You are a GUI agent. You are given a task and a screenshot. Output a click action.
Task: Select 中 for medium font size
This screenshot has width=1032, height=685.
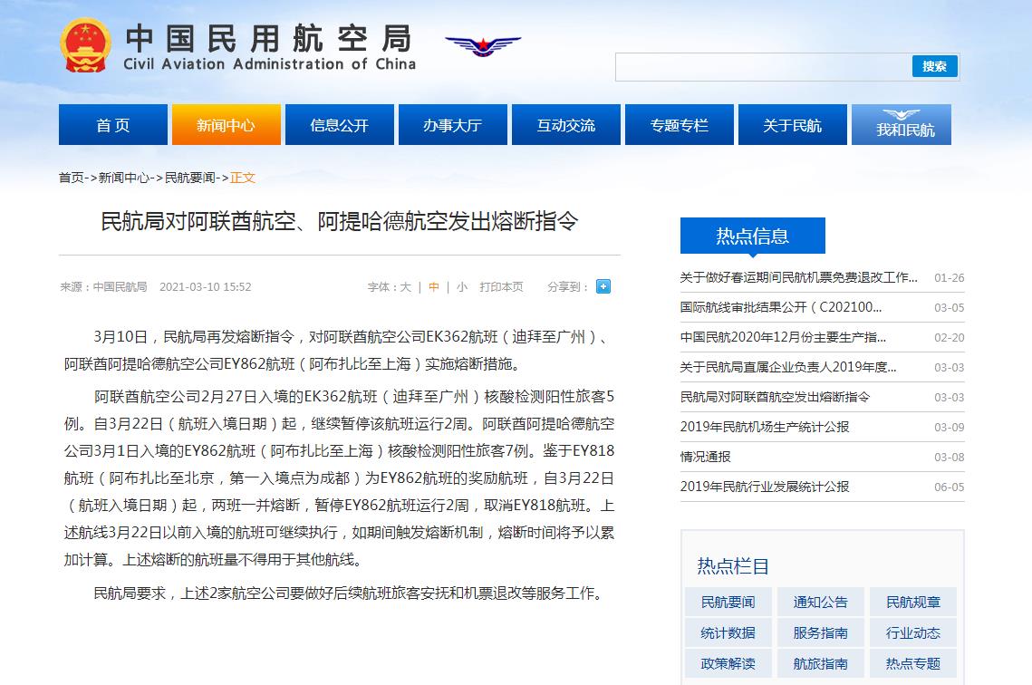coord(433,286)
